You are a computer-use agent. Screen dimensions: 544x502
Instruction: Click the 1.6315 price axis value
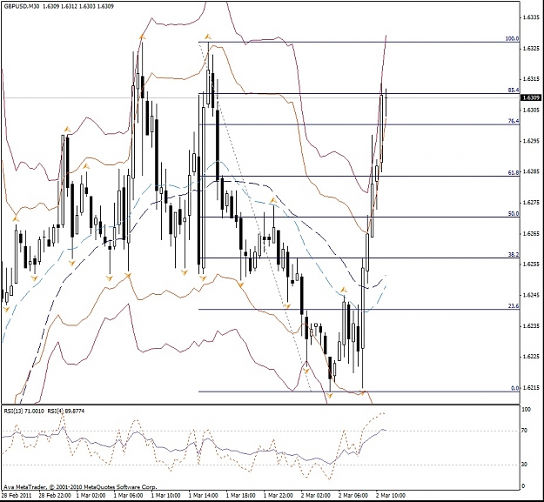531,79
